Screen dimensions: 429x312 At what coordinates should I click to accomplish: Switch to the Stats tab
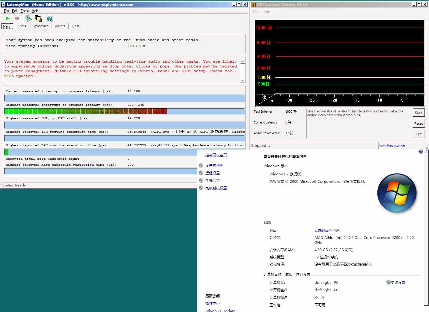(22, 26)
